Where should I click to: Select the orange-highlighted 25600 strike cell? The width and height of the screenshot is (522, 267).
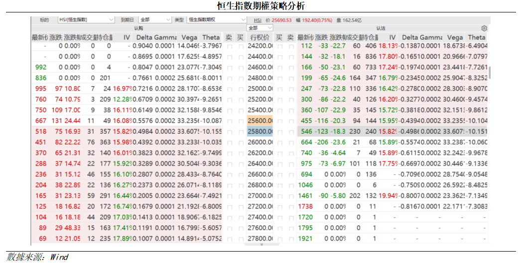[260, 120]
